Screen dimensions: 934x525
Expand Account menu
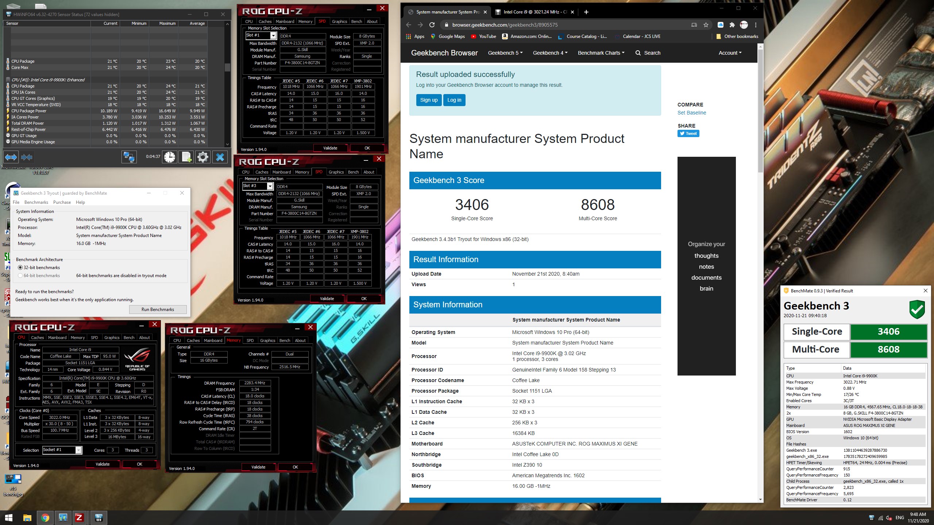(x=730, y=53)
